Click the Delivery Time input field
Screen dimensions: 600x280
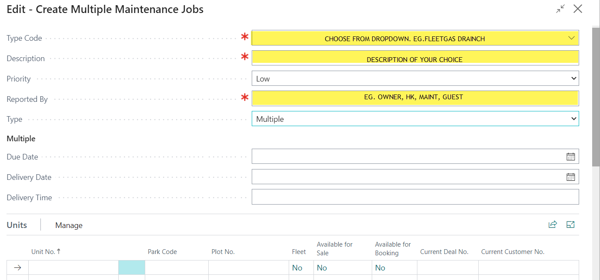click(415, 197)
